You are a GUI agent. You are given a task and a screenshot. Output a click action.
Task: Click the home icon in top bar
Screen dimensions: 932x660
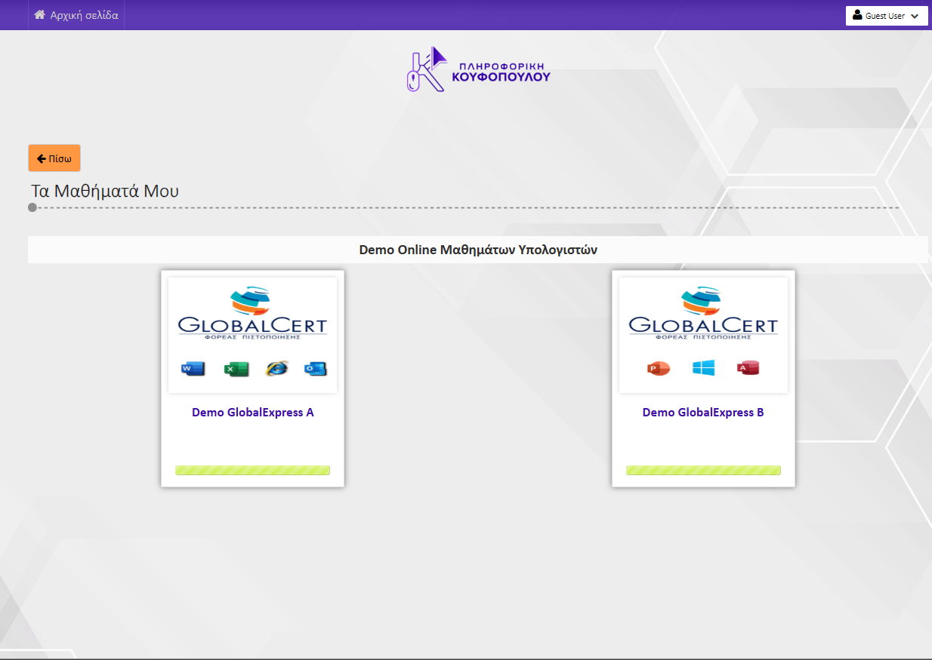click(x=40, y=14)
